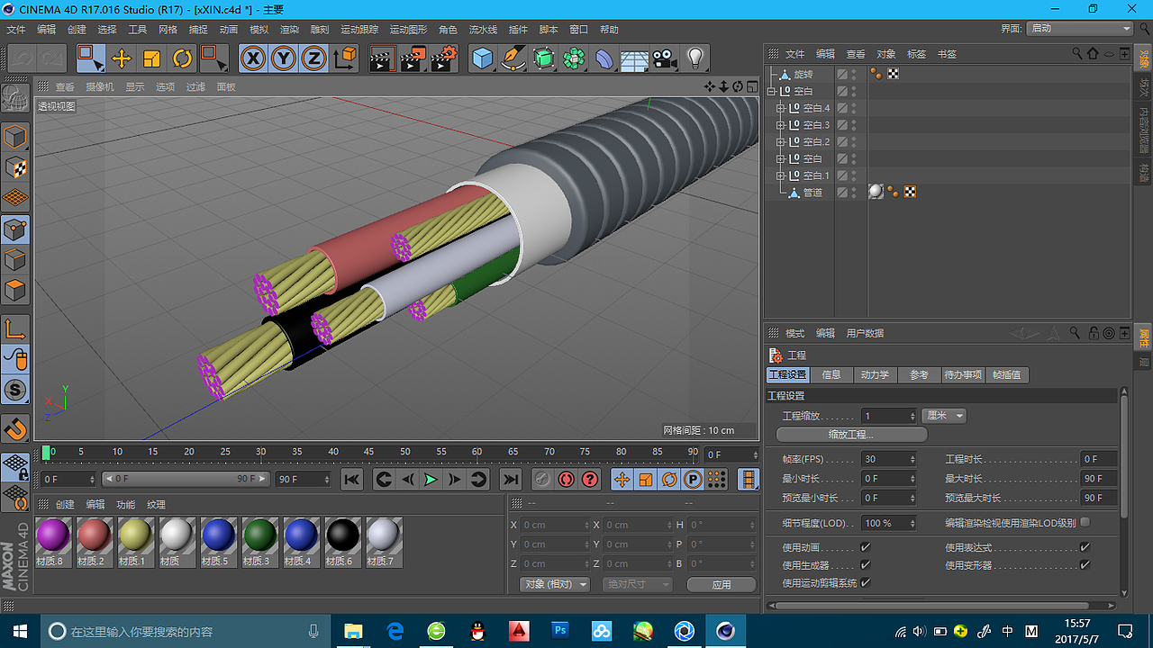The image size is (1153, 648).
Task: Click the Undo arrow icon
Action: (x=23, y=59)
